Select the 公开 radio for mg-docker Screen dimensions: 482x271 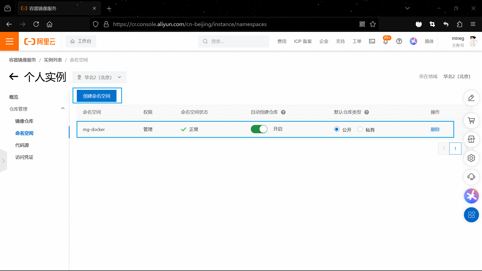click(337, 129)
